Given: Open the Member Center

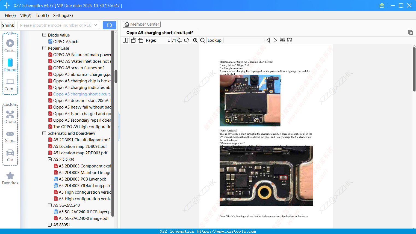Looking at the screenshot, I should pyautogui.click(x=141, y=24).
